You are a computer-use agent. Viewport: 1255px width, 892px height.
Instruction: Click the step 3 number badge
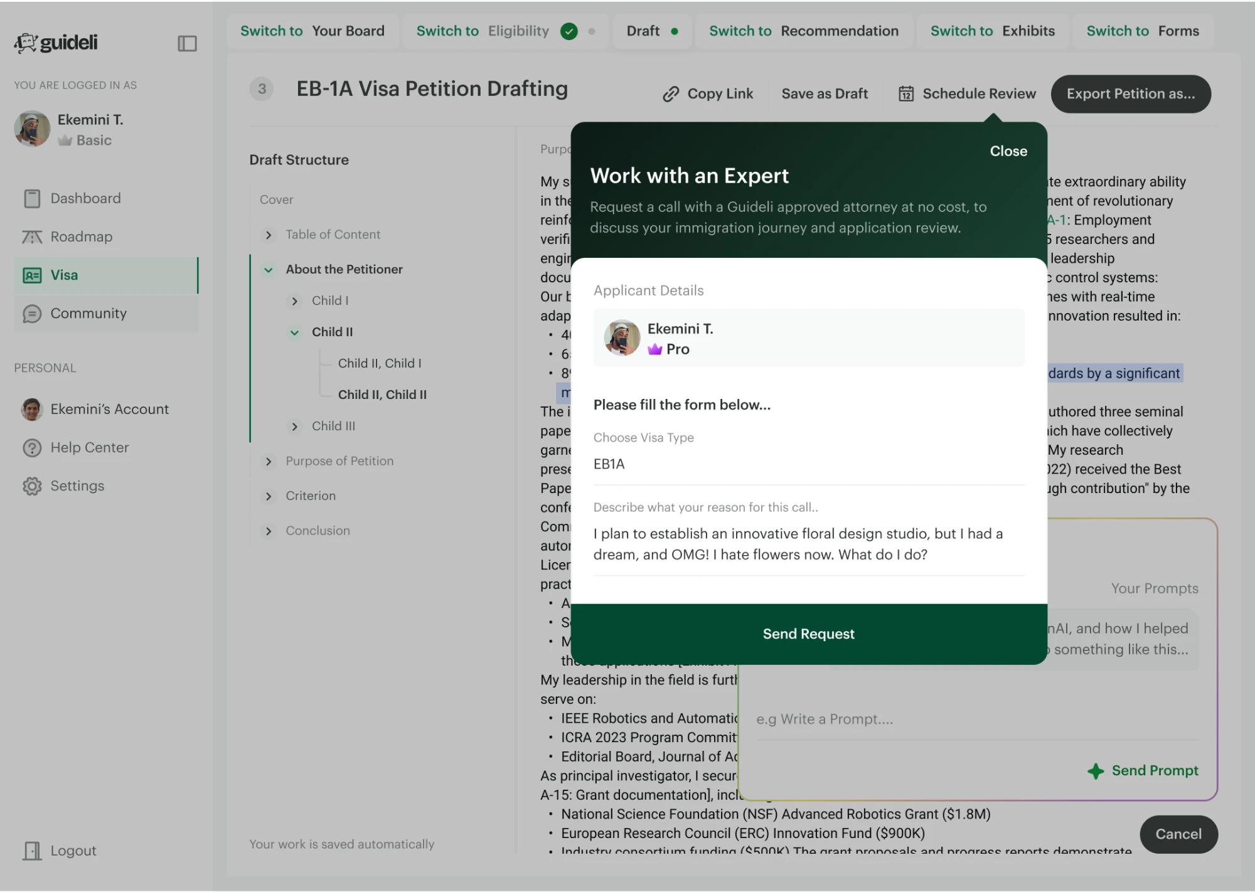[x=262, y=89]
